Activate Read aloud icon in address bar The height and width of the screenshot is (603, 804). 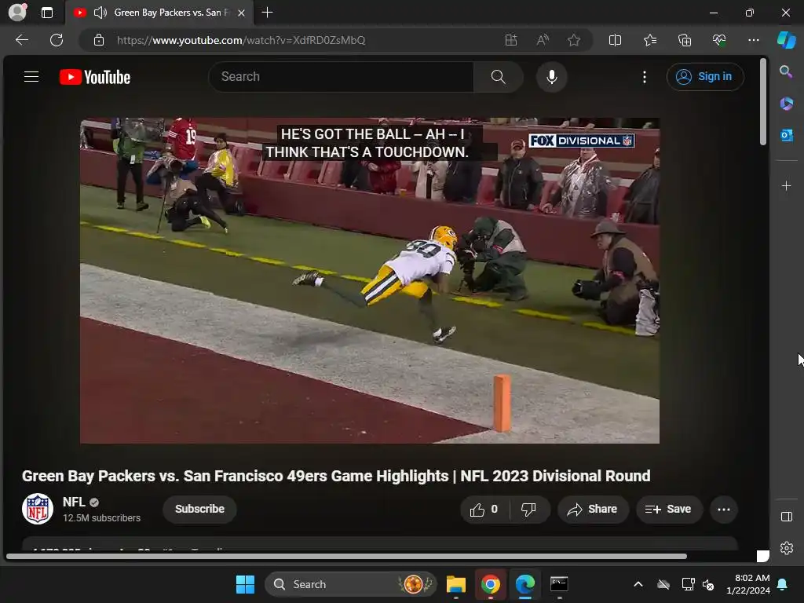543,40
